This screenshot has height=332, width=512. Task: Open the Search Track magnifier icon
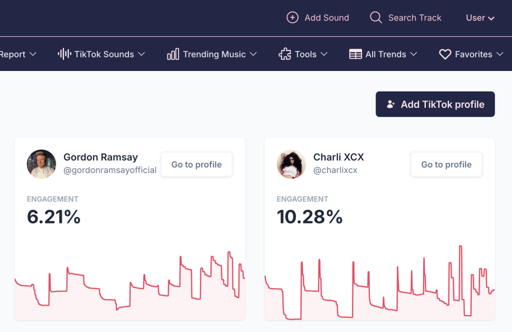tap(375, 17)
